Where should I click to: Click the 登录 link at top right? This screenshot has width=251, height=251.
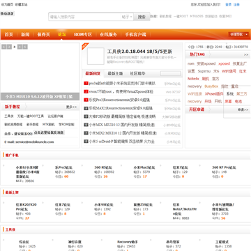tap(229, 4)
